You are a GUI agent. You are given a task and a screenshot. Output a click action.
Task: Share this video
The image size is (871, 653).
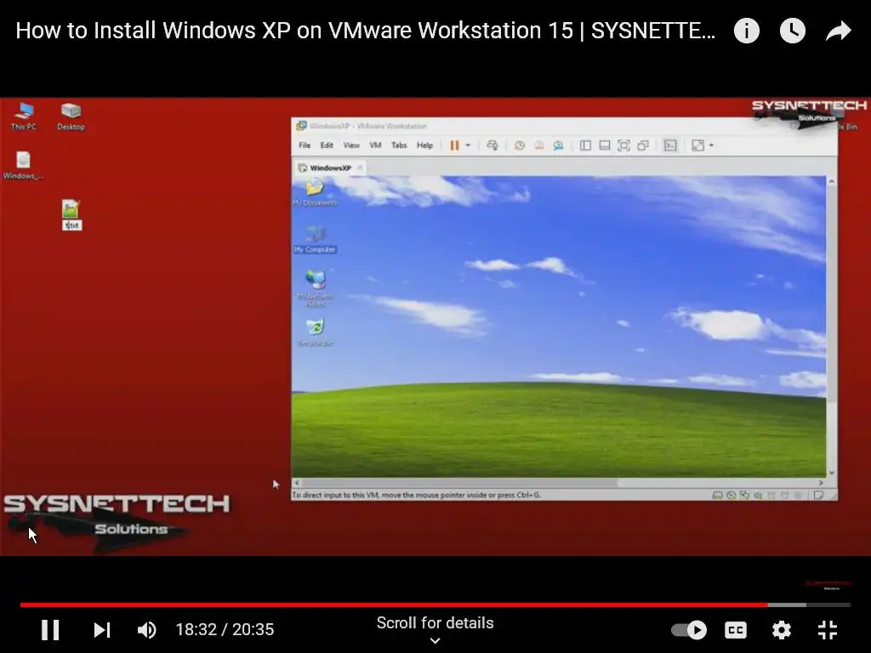pos(839,31)
